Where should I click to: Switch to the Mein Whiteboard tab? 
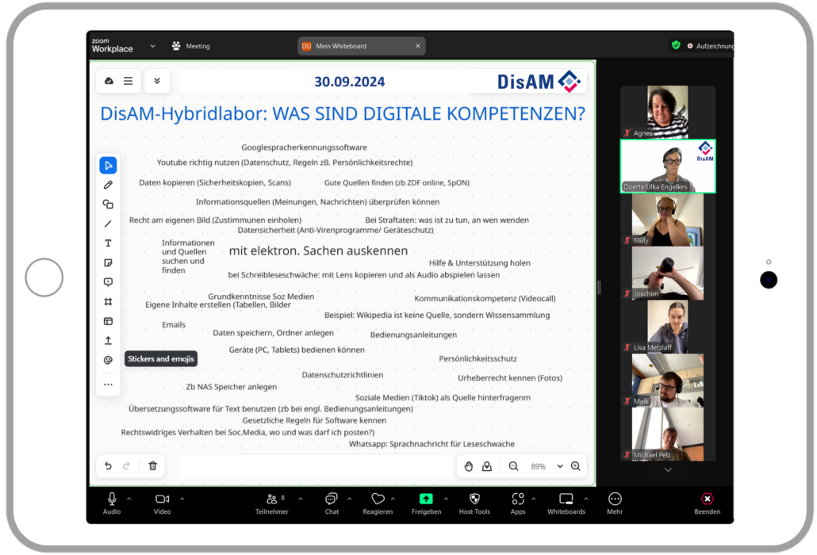click(x=361, y=46)
